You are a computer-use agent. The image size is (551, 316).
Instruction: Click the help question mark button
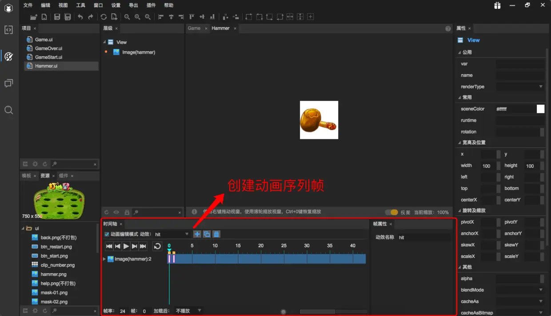pos(448,28)
